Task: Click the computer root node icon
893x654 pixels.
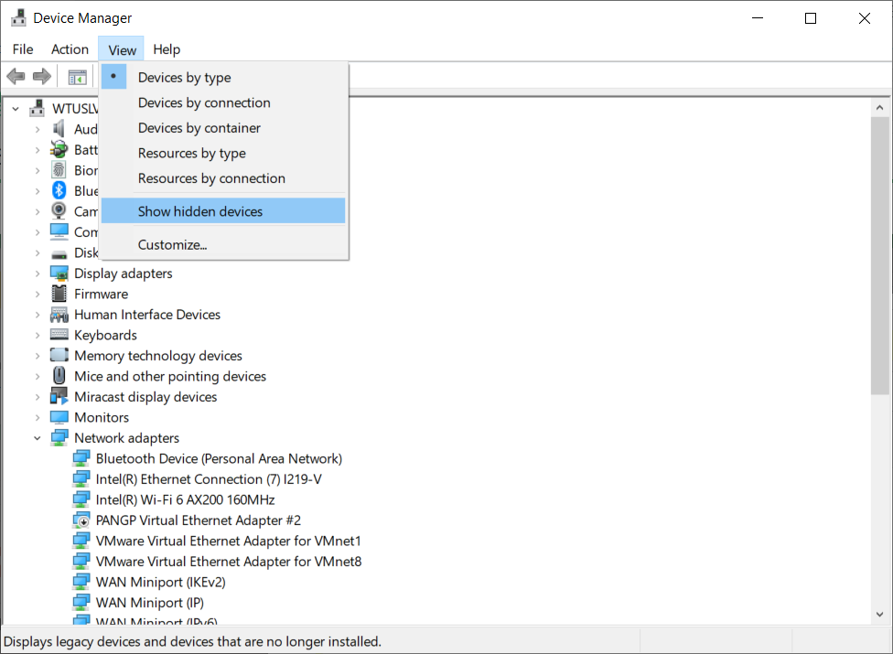Action: (x=37, y=108)
